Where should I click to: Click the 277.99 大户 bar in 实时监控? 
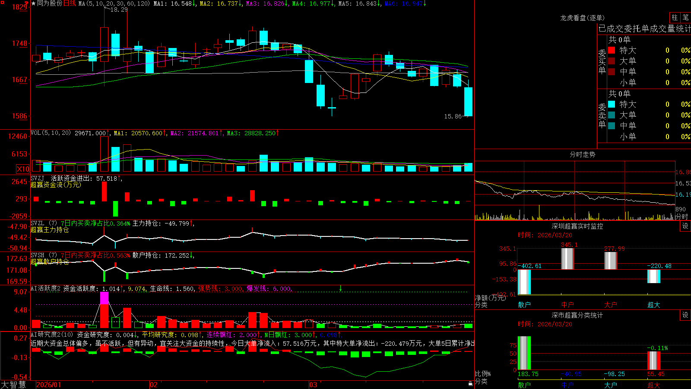pos(610,261)
